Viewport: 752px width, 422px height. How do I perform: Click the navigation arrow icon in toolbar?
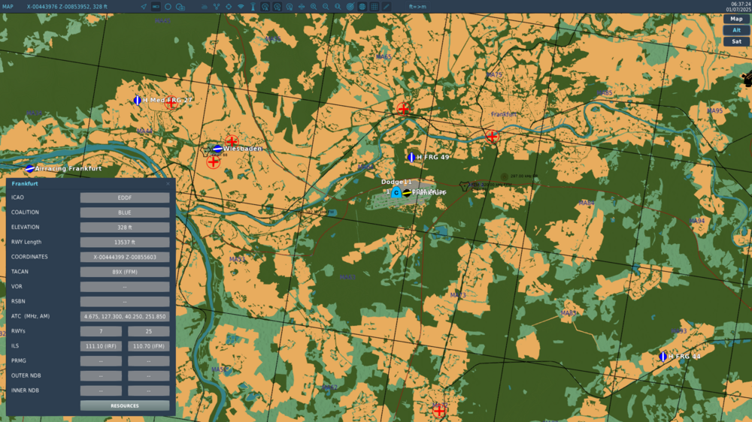(x=144, y=7)
